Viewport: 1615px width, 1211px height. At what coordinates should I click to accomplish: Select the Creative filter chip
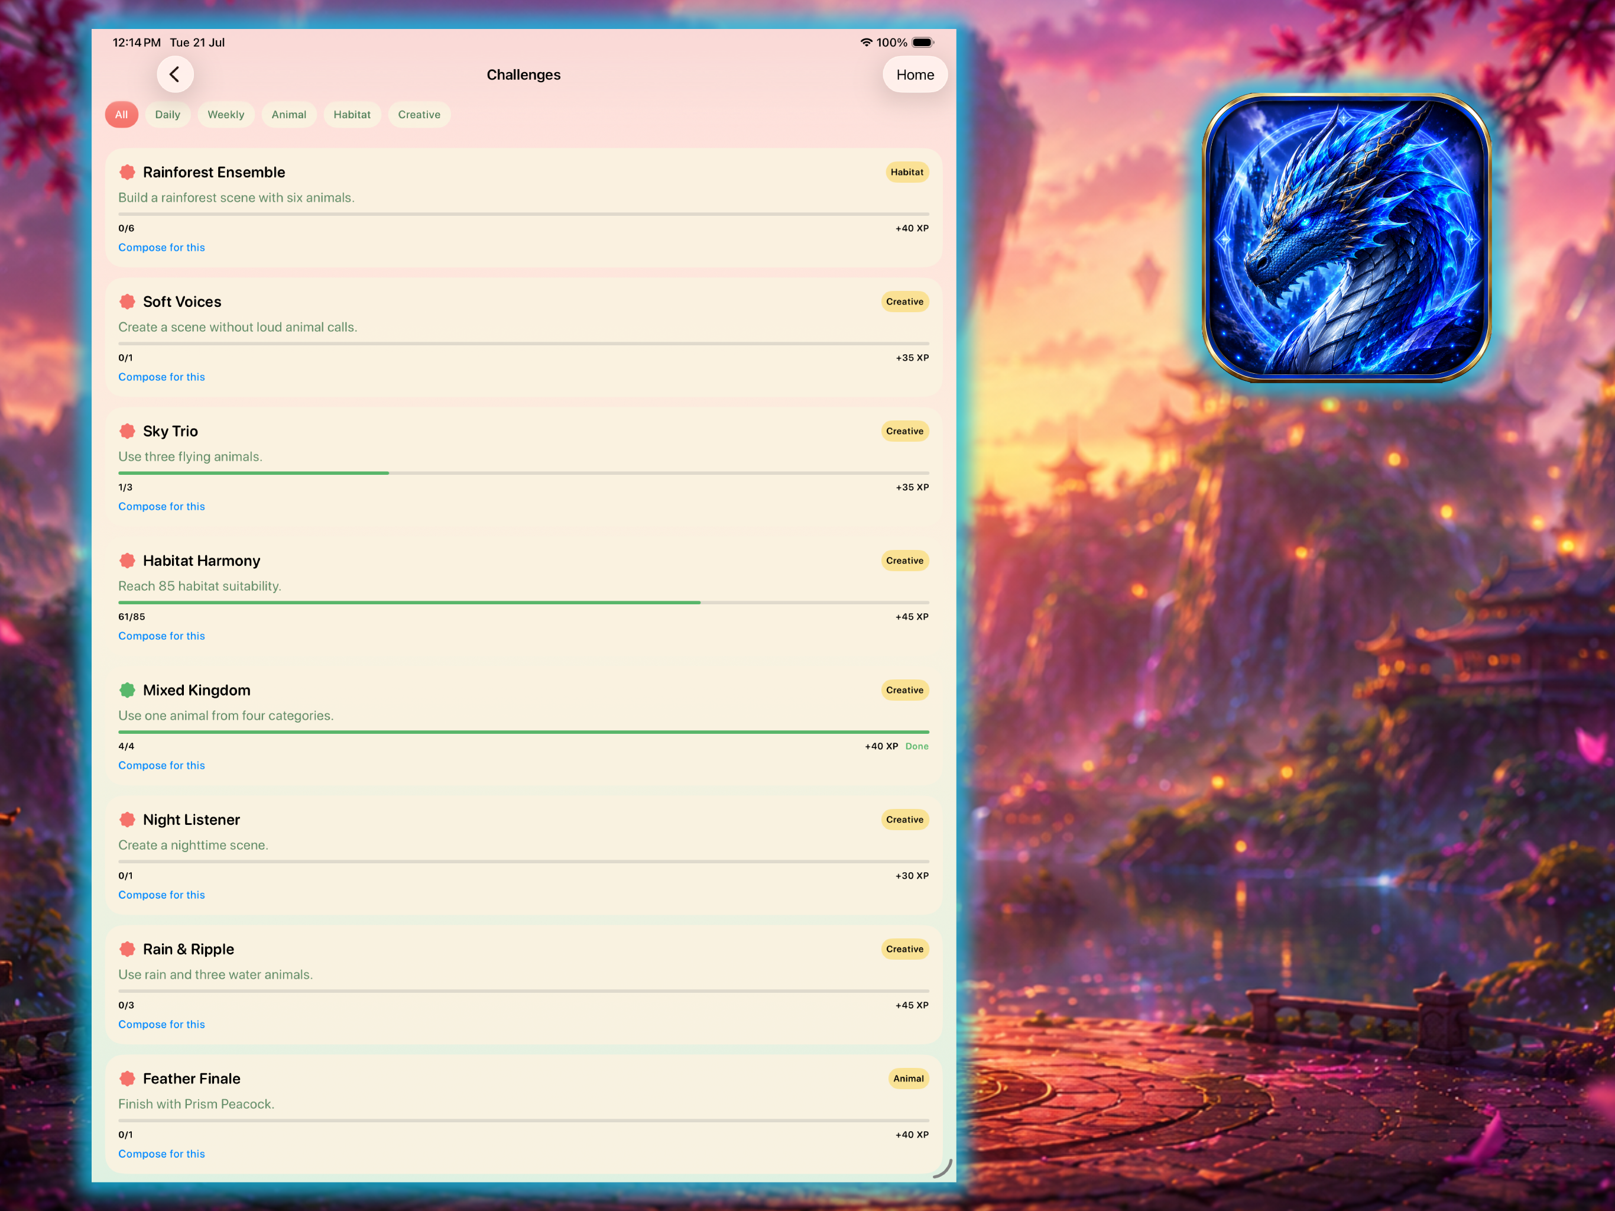[419, 115]
